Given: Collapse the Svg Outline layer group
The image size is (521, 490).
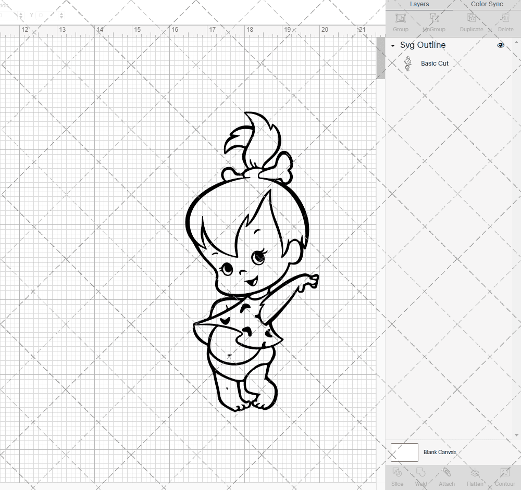Looking at the screenshot, I should tap(393, 45).
